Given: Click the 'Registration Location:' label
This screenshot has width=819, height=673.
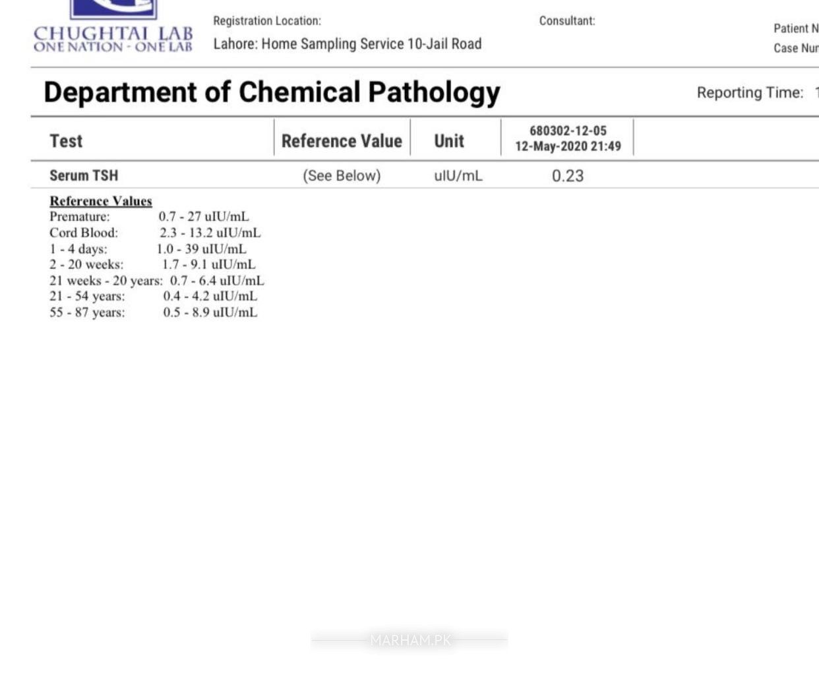Looking at the screenshot, I should pyautogui.click(x=267, y=20).
